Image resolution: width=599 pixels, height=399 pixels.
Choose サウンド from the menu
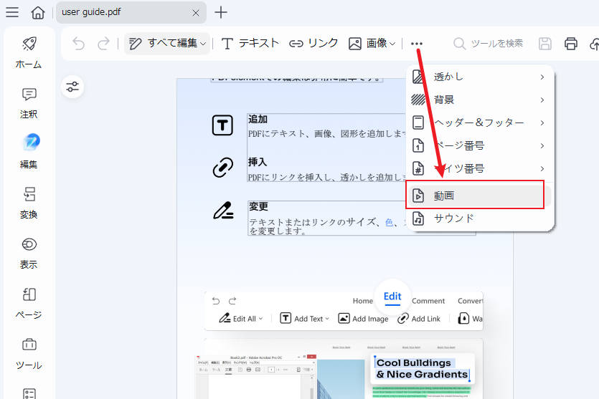[480, 218]
